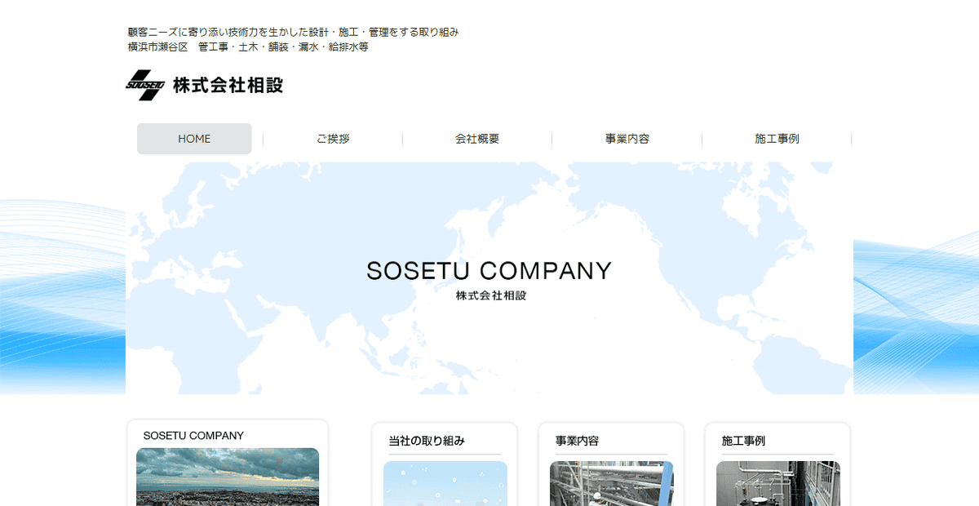Open the ご挨拶 navigation tab
Image resolution: width=979 pixels, height=506 pixels.
(x=333, y=138)
